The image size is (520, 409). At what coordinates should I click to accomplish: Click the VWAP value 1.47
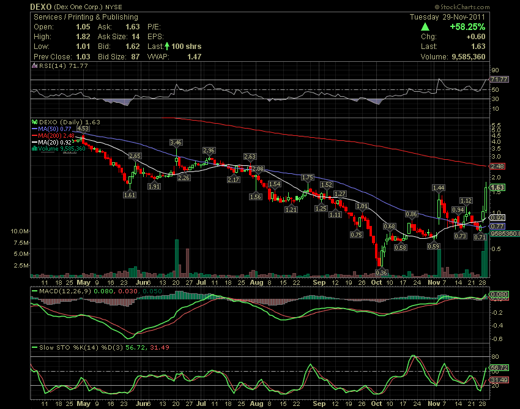coord(195,57)
